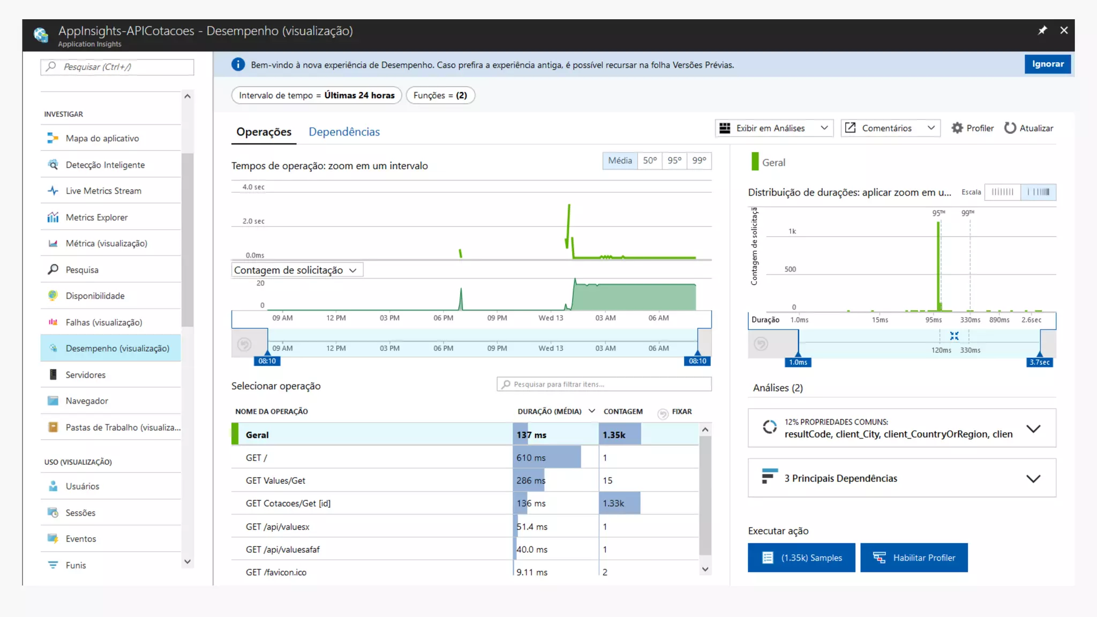Toggle logarithmic scale for distribution
The width and height of the screenshot is (1097, 617).
(1038, 192)
